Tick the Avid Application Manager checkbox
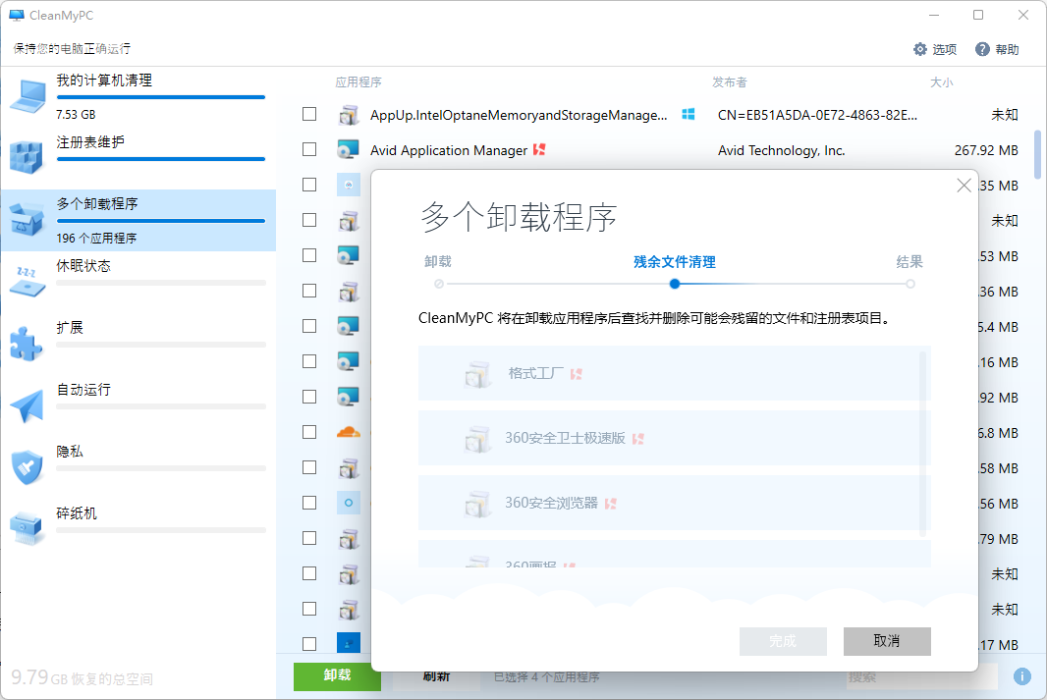The height and width of the screenshot is (700, 1047). pyautogui.click(x=309, y=150)
